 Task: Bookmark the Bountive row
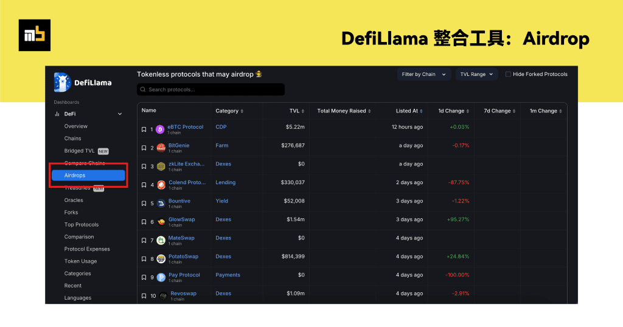coord(144,204)
